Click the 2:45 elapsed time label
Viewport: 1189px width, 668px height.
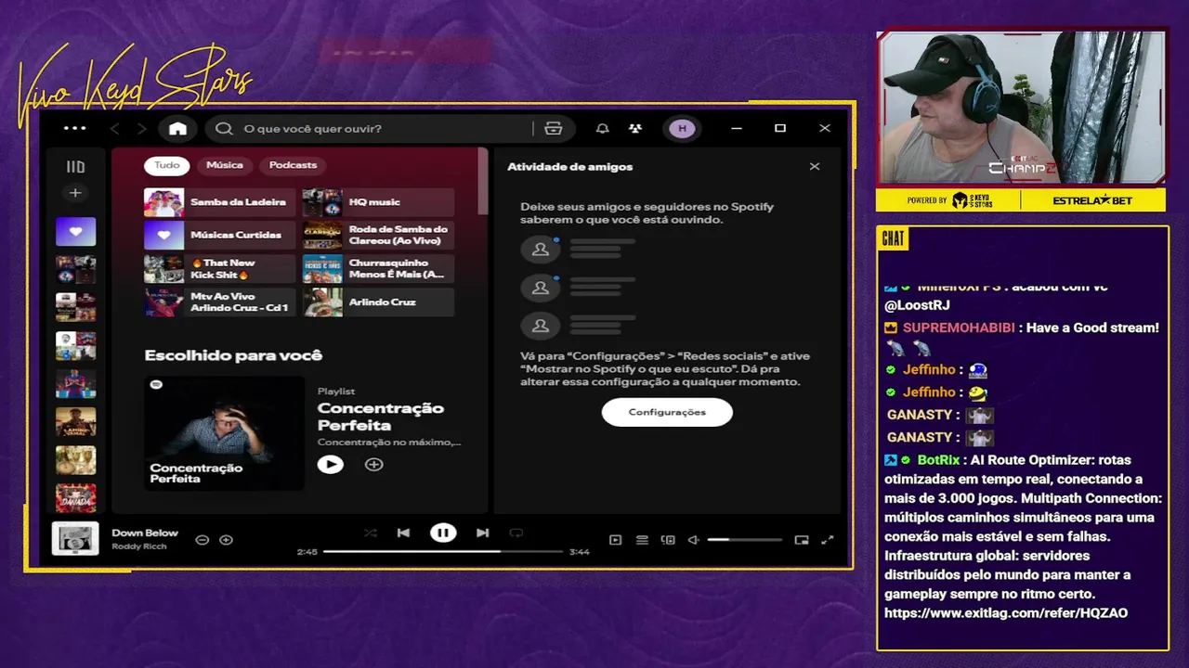[x=307, y=552]
